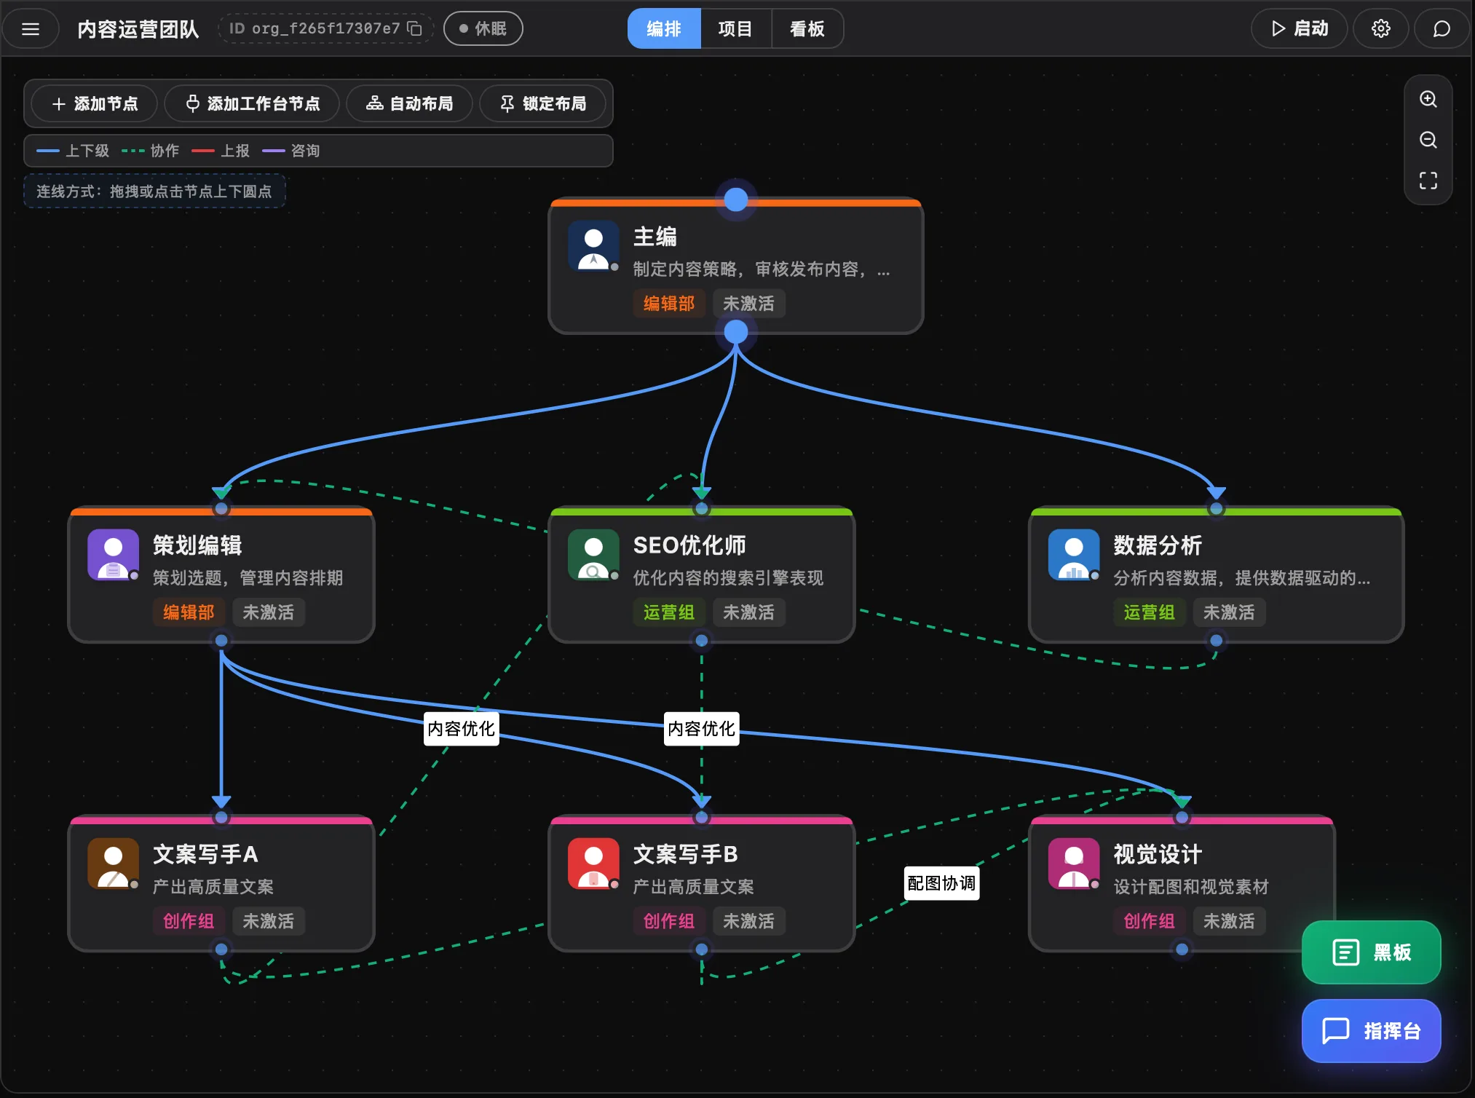This screenshot has width=1475, height=1098.
Task: Click the 咨询 legend entry
Action: pos(291,151)
